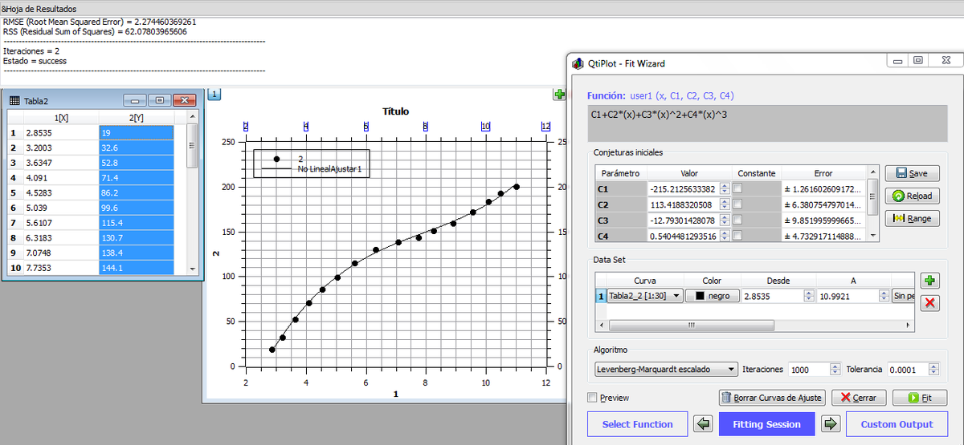The width and height of the screenshot is (964, 445).
Task: Switch to Fitting Session page
Action: (x=766, y=424)
